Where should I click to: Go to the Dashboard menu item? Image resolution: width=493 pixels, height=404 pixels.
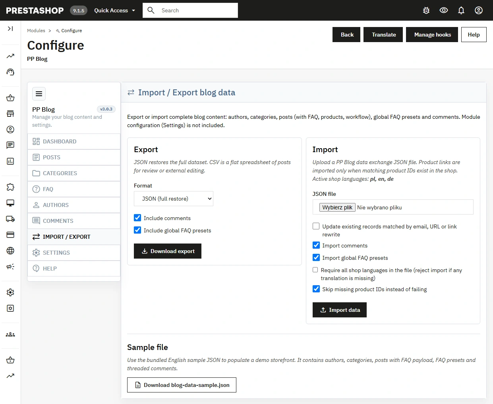point(74,141)
